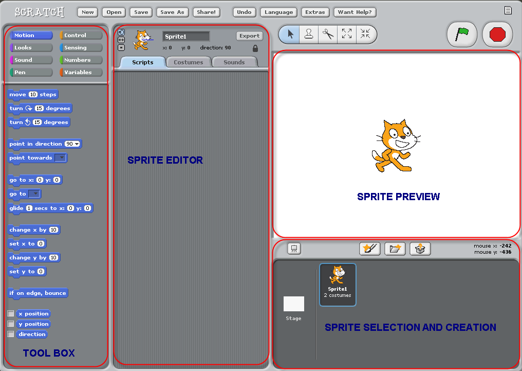
Task: Select Pen block category
Action: (x=31, y=73)
